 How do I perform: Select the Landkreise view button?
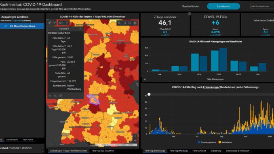[x=223, y=6]
